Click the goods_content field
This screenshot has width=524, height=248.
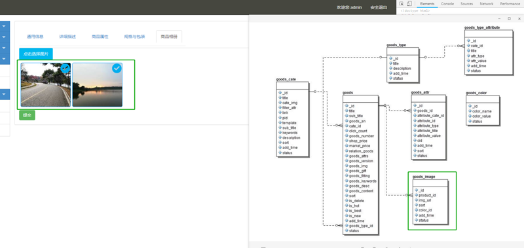point(361,191)
